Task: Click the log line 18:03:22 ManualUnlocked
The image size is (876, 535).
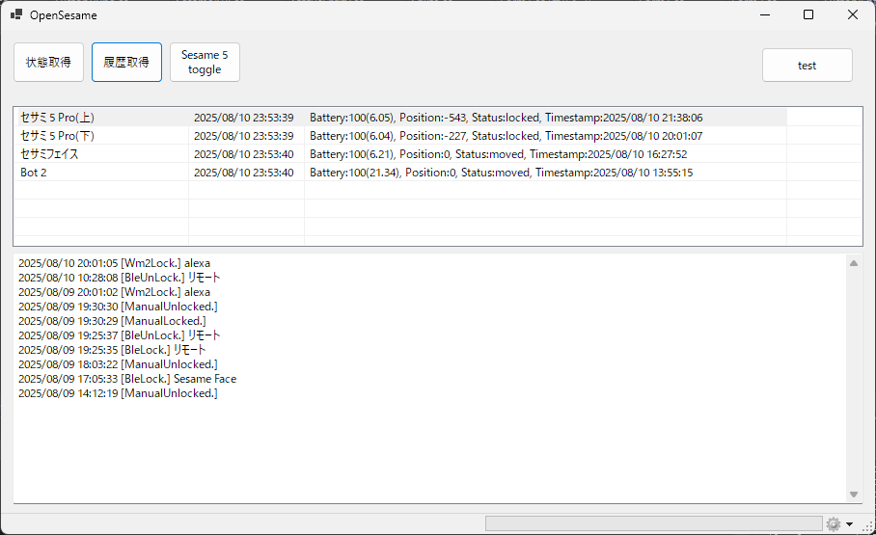Action: pyautogui.click(x=118, y=364)
